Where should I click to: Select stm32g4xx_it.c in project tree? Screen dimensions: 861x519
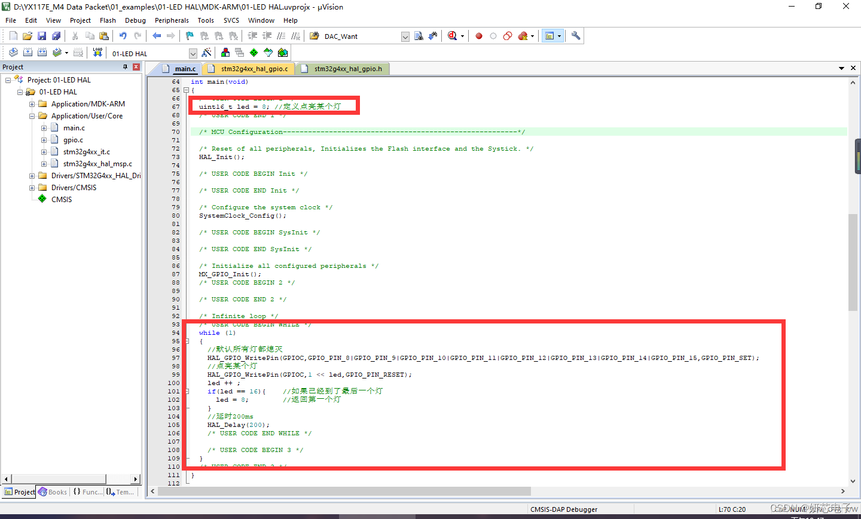point(86,152)
